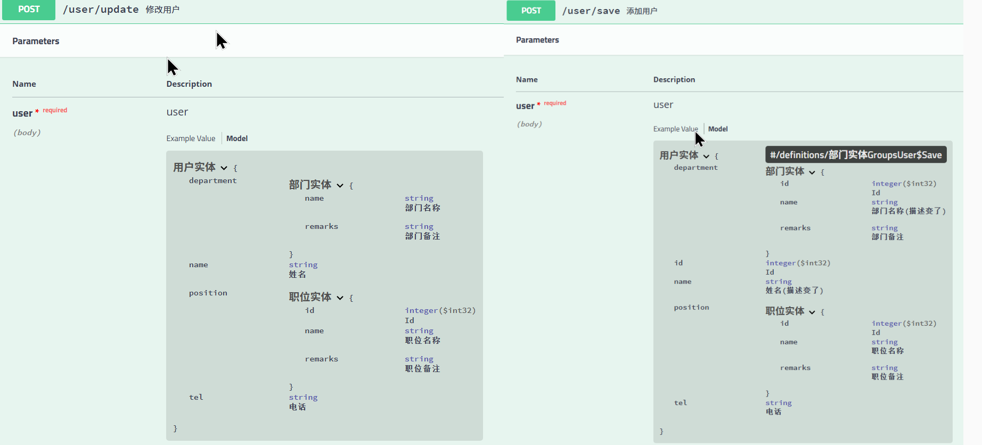Click the id field directly under /user/save 用户实体

tap(678, 263)
